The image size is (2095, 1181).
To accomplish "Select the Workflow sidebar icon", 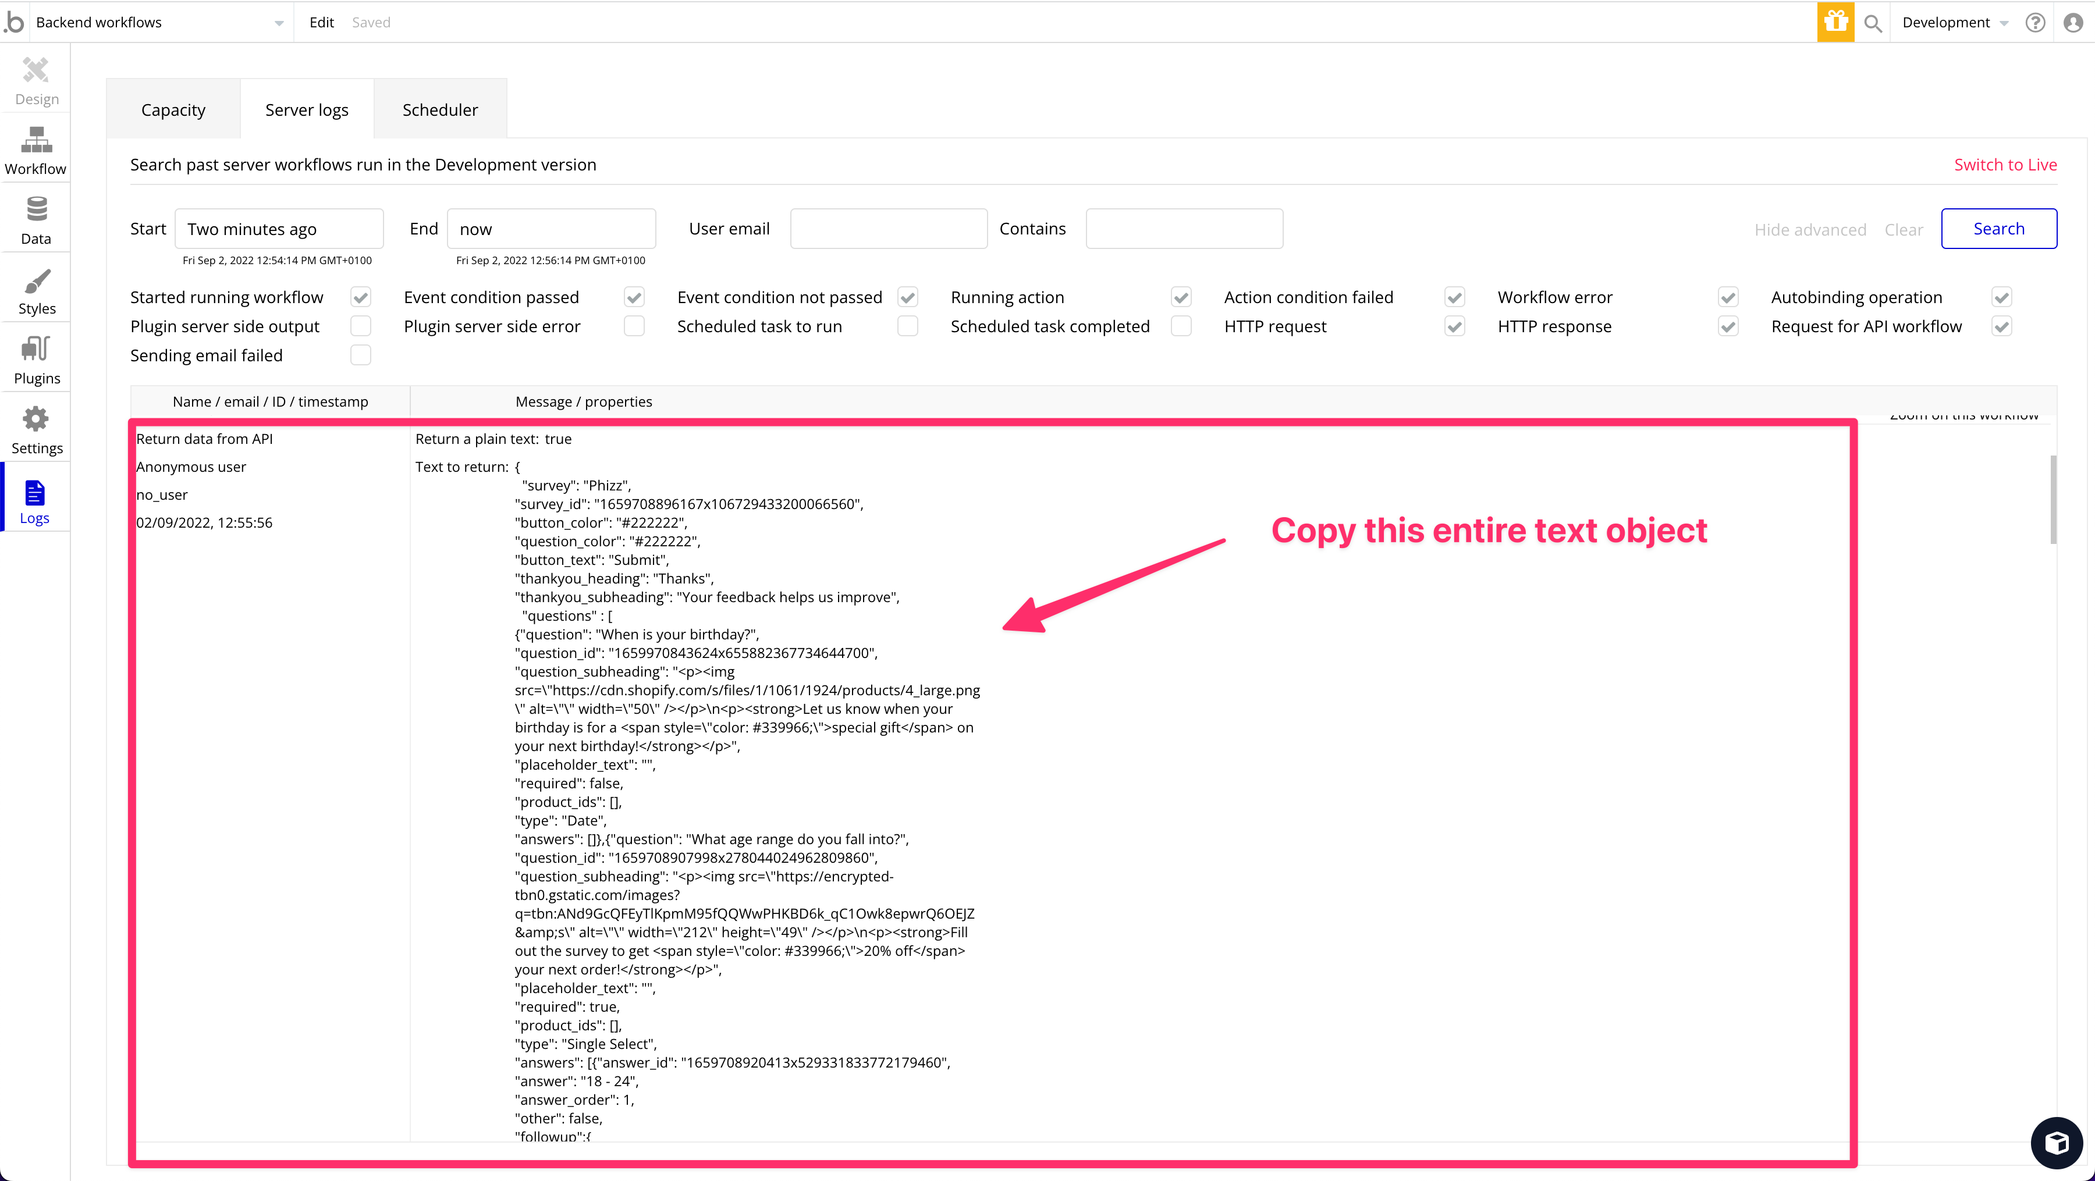I will (35, 149).
